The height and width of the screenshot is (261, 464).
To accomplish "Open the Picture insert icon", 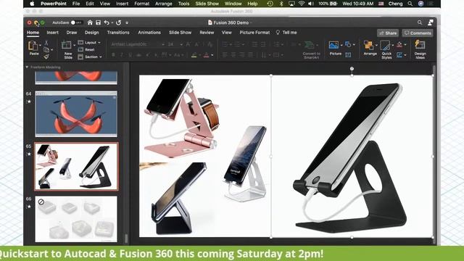I will tap(333, 45).
